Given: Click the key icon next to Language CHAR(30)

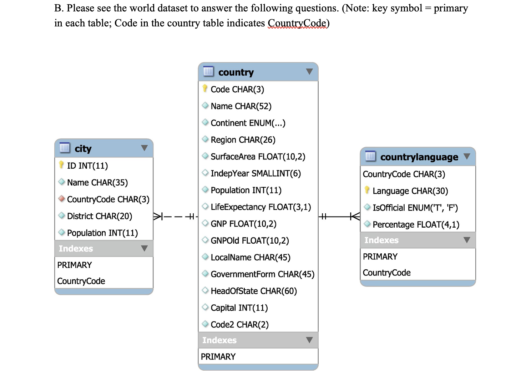Looking at the screenshot, I should click(x=367, y=190).
